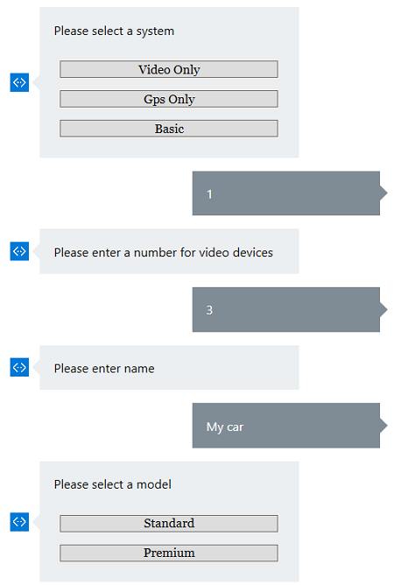This screenshot has height=585, width=394.
Task: Choose the Video Only system option
Action: (x=169, y=69)
